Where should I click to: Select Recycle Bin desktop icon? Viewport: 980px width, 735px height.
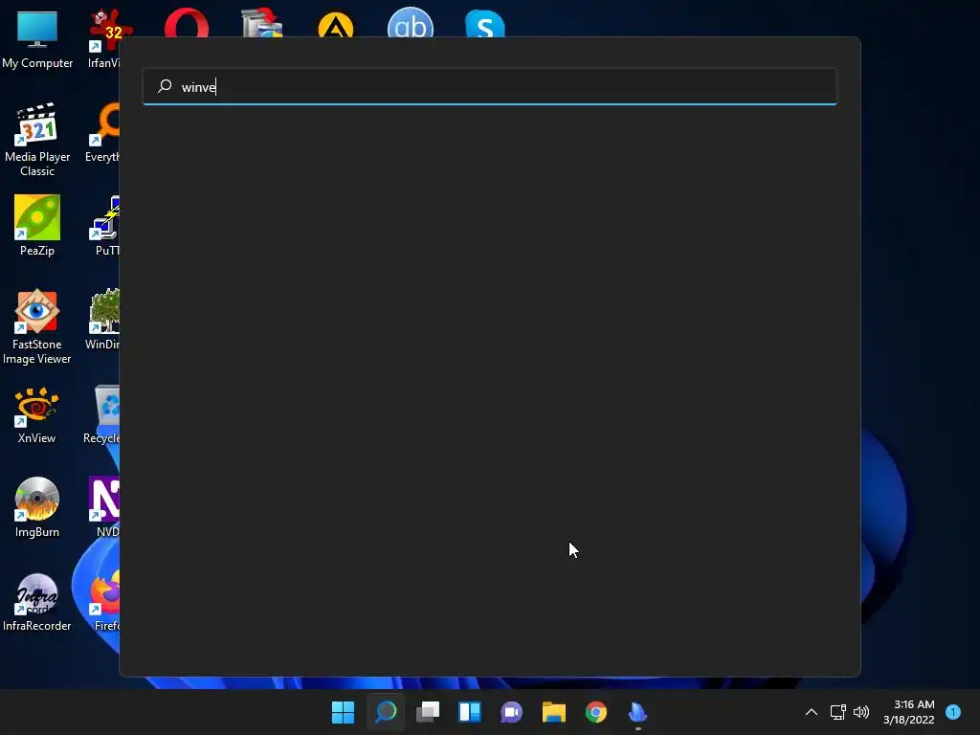point(102,415)
